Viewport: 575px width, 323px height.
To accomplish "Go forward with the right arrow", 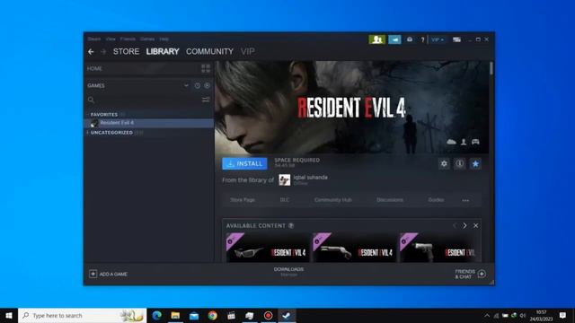I will point(103,52).
